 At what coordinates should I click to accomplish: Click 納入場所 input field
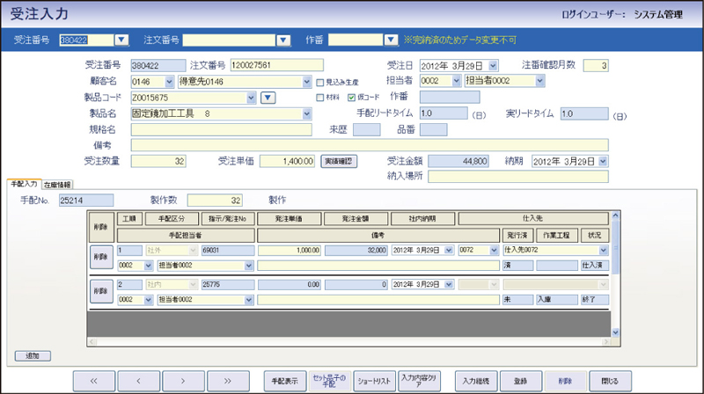pyautogui.click(x=518, y=177)
